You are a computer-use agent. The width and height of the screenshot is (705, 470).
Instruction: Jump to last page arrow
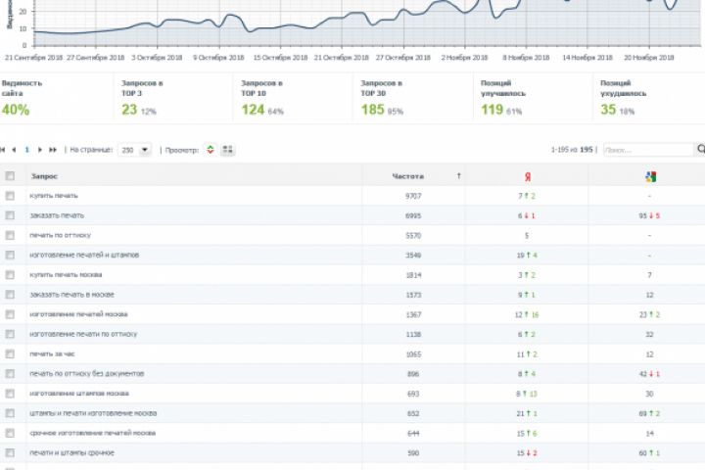pos(53,150)
